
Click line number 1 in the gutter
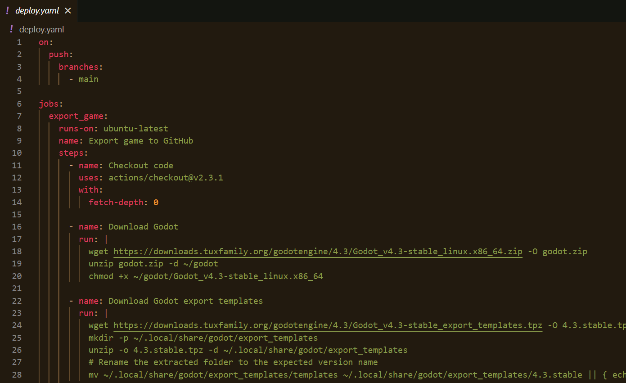pyautogui.click(x=19, y=42)
